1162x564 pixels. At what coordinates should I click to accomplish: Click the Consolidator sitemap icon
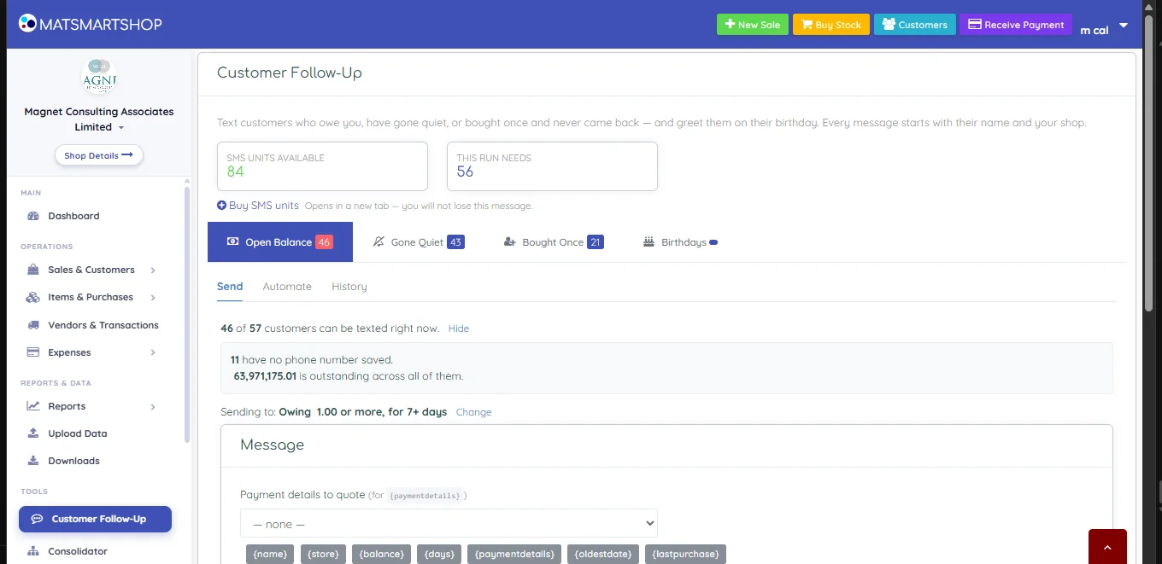coord(33,551)
